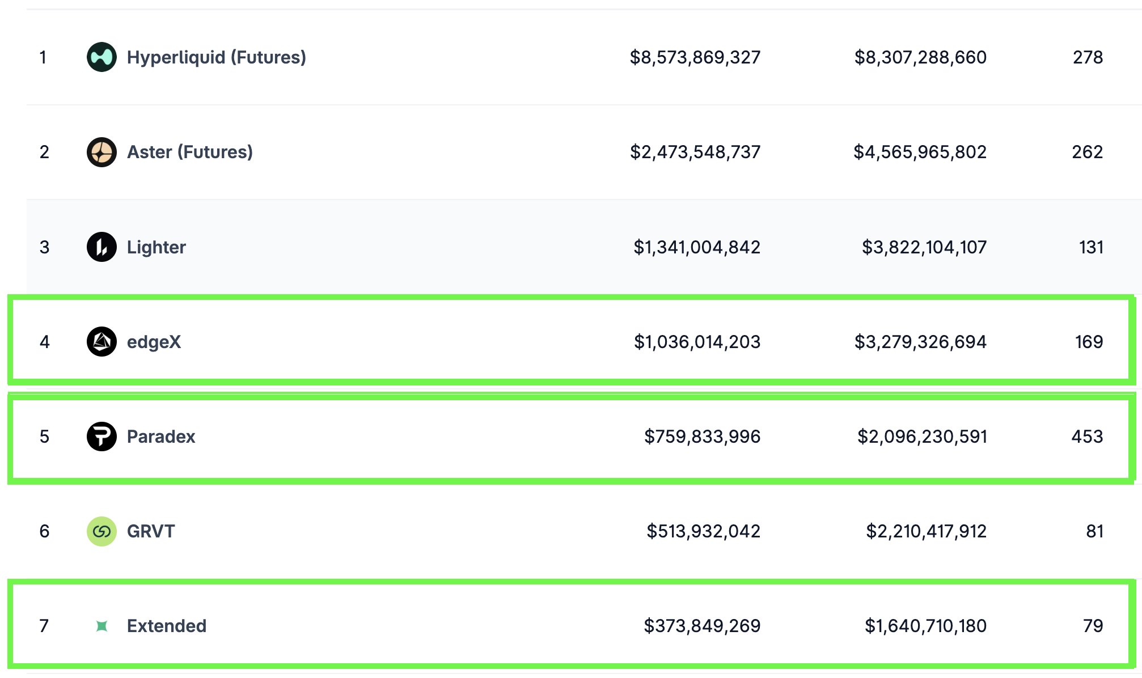This screenshot has width=1142, height=678.
Task: Click Lighter's value $3,822,104,107
Action: (924, 247)
